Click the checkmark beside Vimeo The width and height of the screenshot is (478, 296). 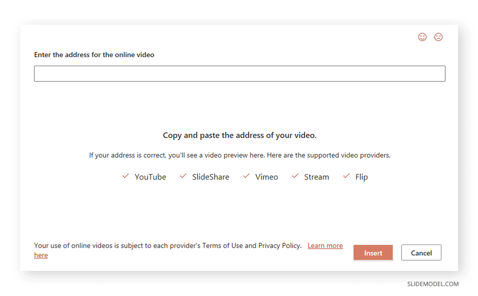click(246, 176)
